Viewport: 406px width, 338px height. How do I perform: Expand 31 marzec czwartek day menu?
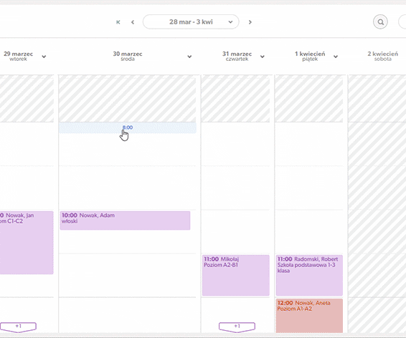click(263, 57)
